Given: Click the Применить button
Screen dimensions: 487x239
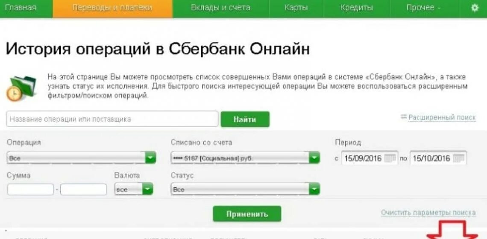Looking at the screenshot, I should pyautogui.click(x=247, y=214).
